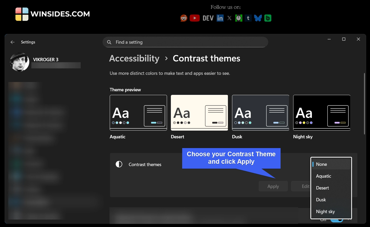This screenshot has width=370, height=227.
Task: Navigate to Accessibility in the breadcrumb
Action: (x=134, y=58)
